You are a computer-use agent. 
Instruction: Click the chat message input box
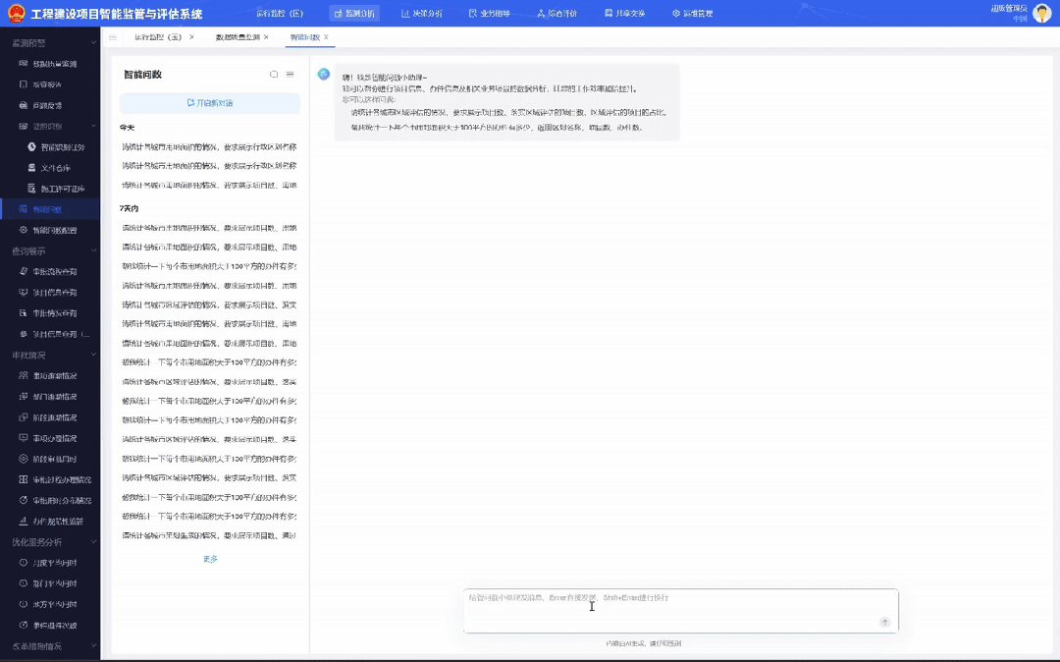tap(681, 611)
